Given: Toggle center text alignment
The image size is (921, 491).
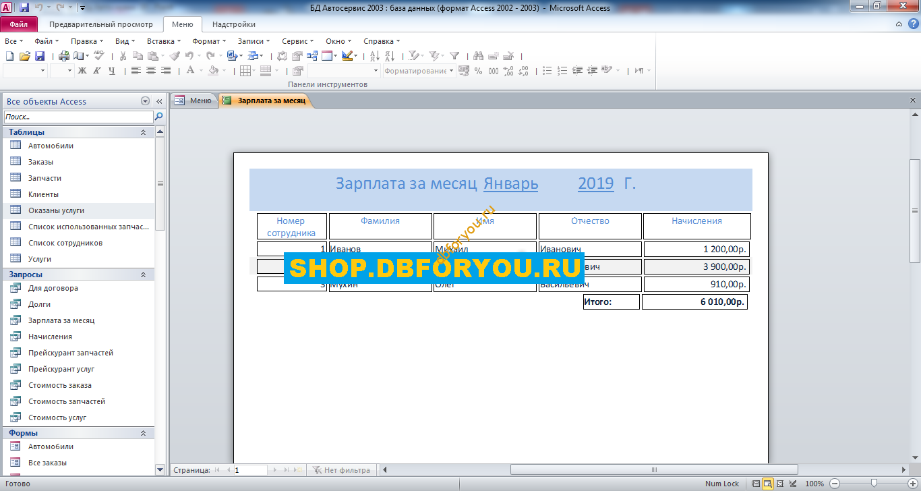Looking at the screenshot, I should click(x=151, y=70).
